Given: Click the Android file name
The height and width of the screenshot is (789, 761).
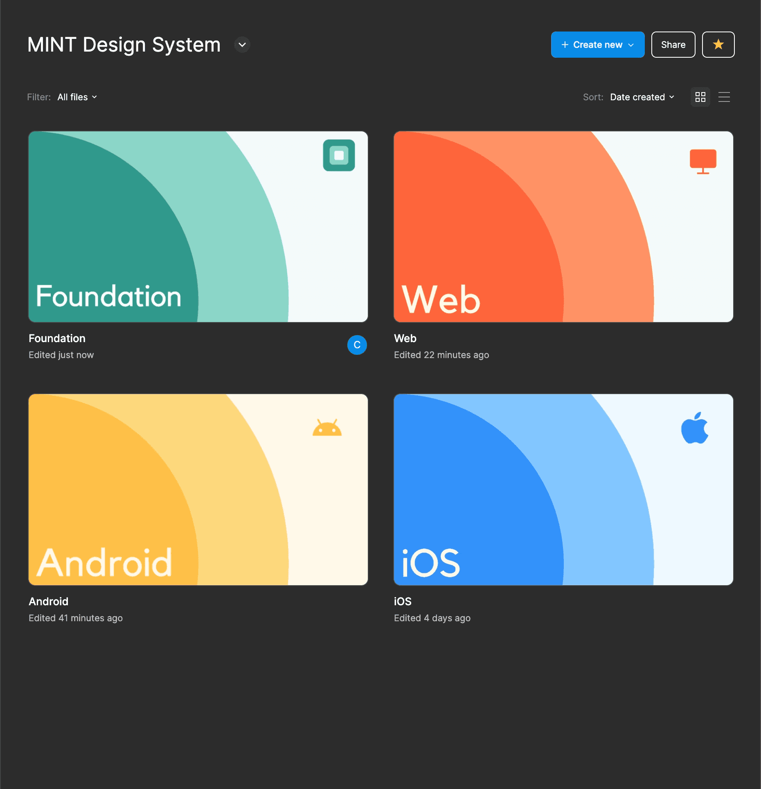Looking at the screenshot, I should [x=49, y=602].
